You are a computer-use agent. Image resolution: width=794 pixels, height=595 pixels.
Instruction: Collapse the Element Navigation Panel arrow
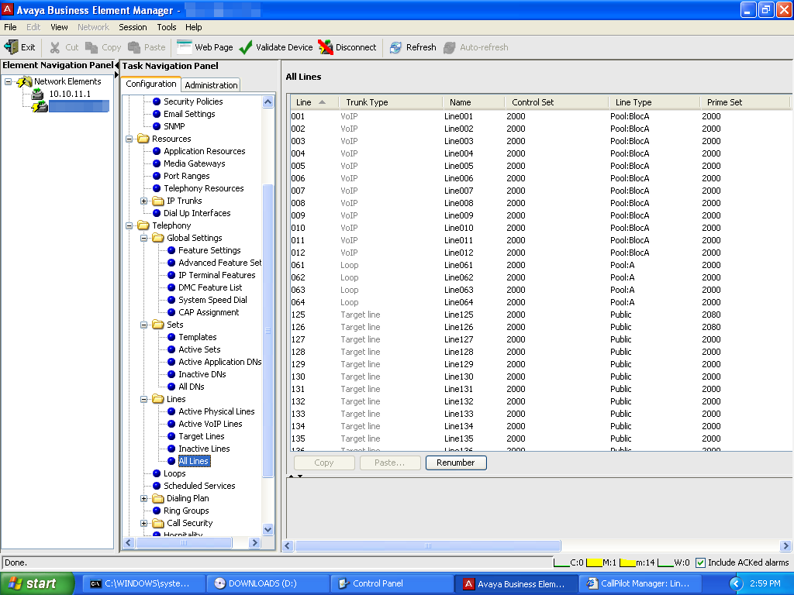116,65
